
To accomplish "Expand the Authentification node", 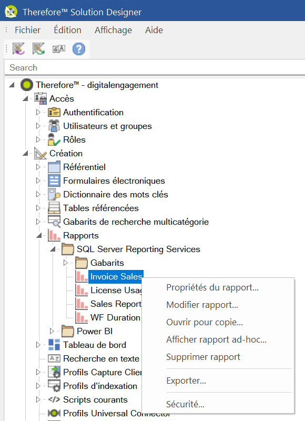I will point(38,112).
